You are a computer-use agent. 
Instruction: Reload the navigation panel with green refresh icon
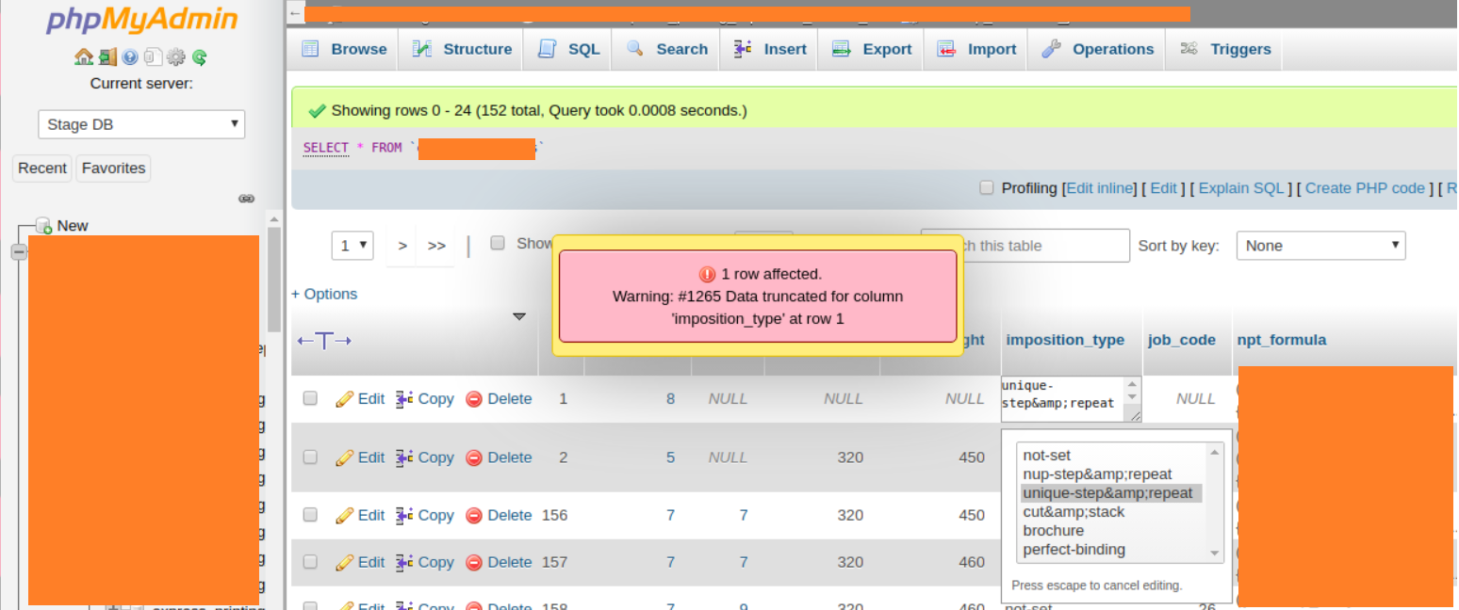(200, 56)
